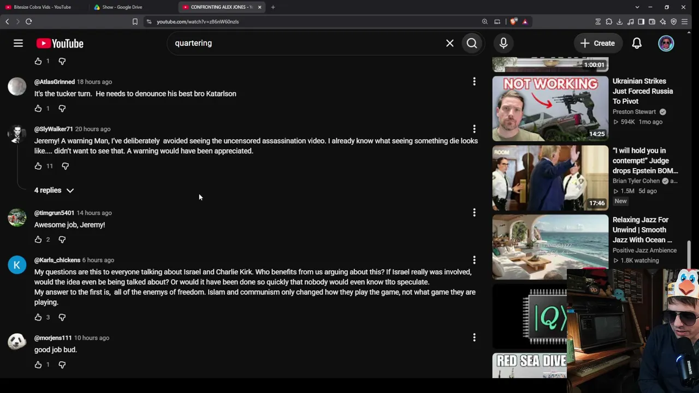
Task: Open @morjens111's channel link
Action: pos(53,338)
